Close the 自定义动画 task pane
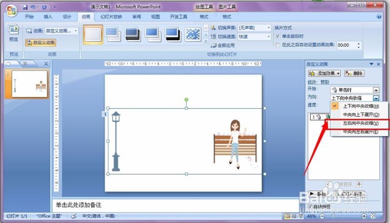The image size is (390, 223). pyautogui.click(x=378, y=64)
